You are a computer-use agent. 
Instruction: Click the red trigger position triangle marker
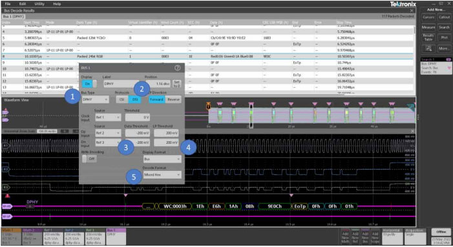(x=8, y=196)
